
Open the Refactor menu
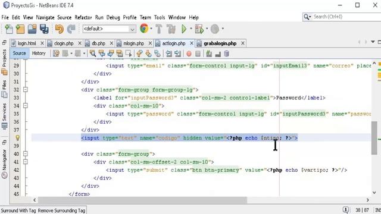pyautogui.click(x=83, y=17)
